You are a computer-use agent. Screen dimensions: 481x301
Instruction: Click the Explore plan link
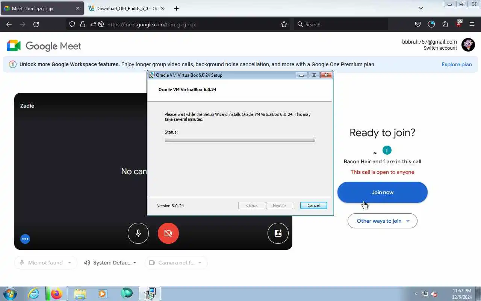click(457, 64)
